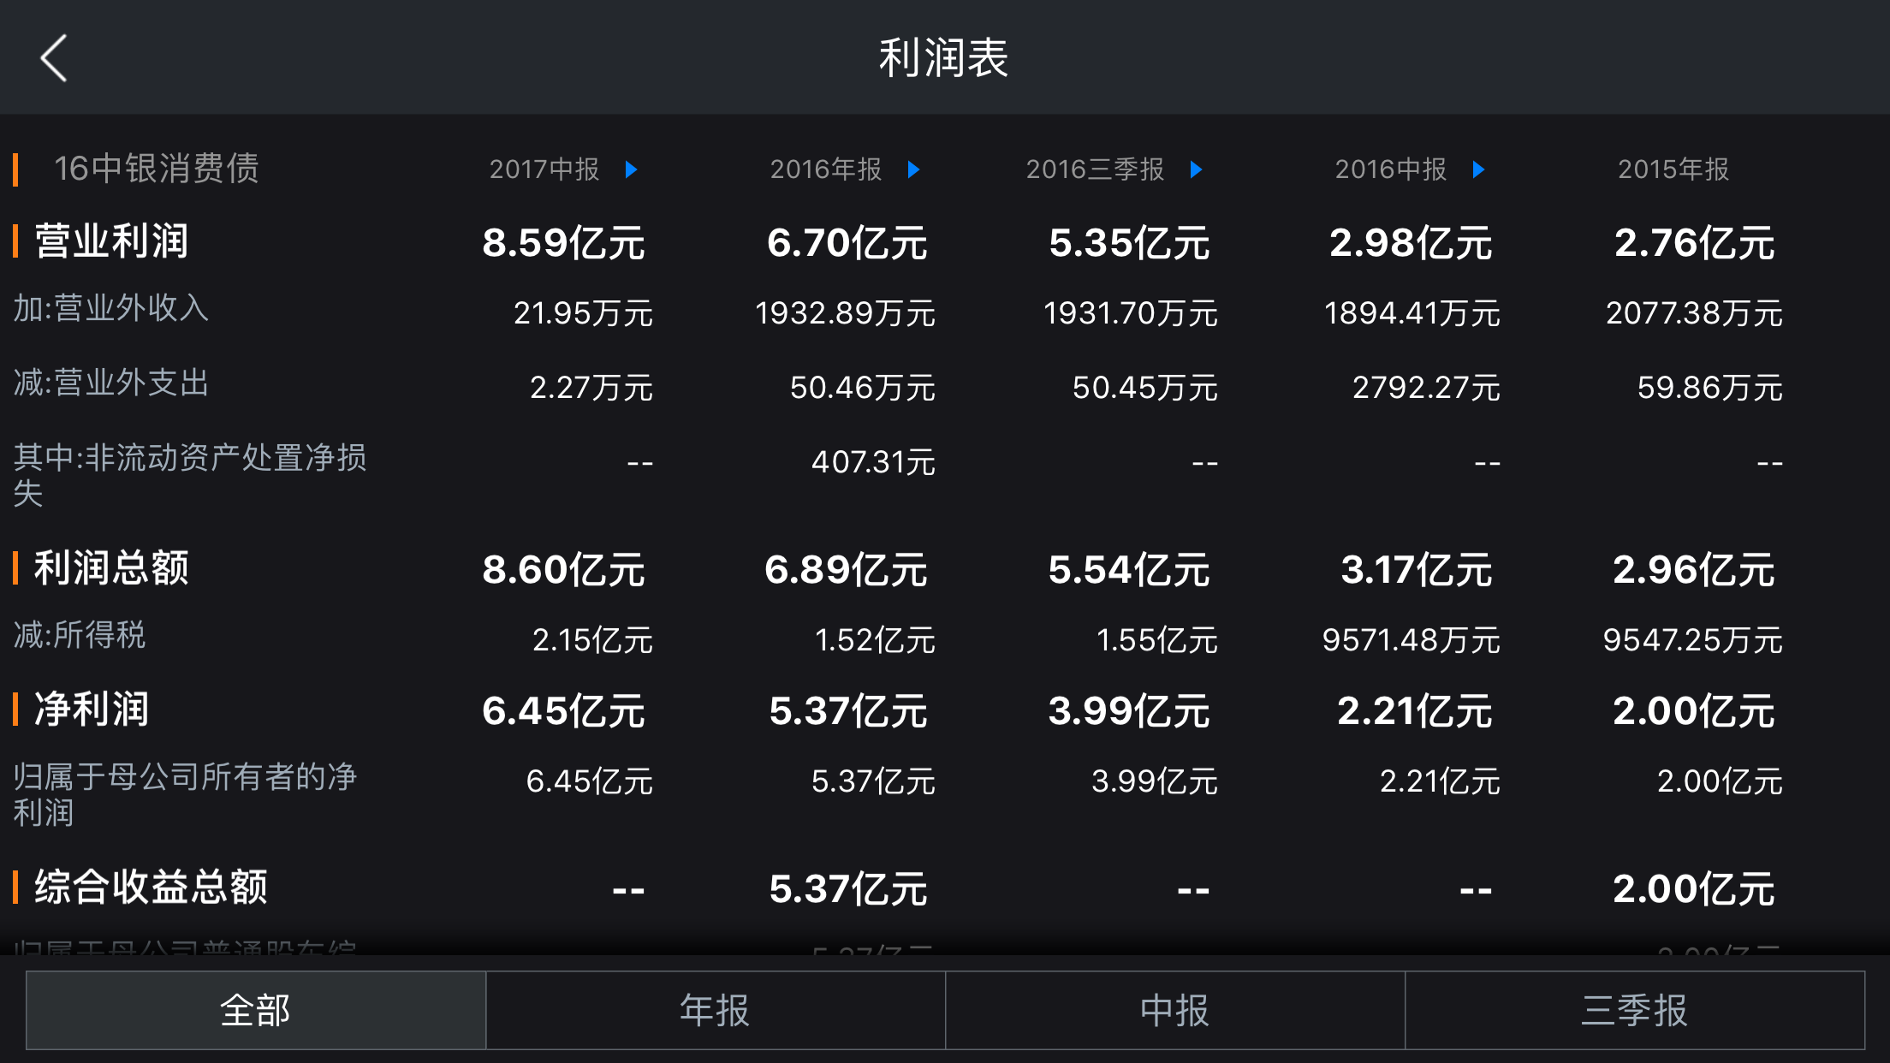Tap the 8.59亿元 operating profit value
1890x1063 pixels.
click(563, 243)
